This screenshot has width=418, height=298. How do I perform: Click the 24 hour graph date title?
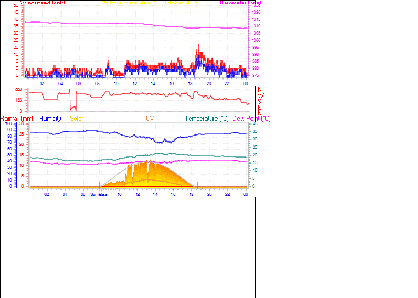tap(149, 3)
